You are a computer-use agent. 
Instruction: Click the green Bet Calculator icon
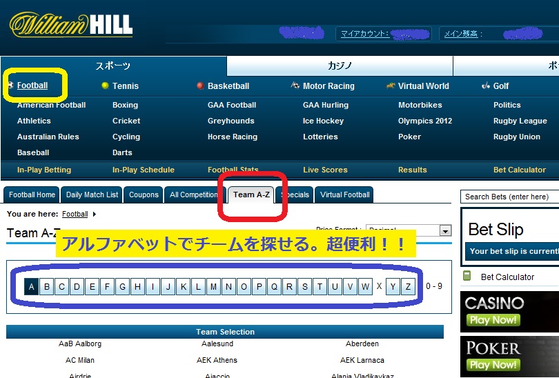click(467, 276)
